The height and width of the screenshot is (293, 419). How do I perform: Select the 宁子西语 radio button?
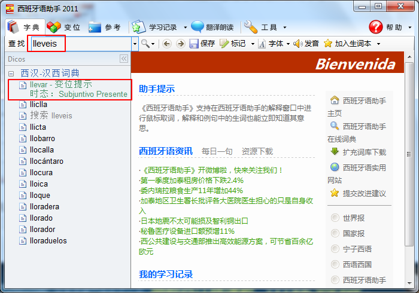click(x=335, y=249)
